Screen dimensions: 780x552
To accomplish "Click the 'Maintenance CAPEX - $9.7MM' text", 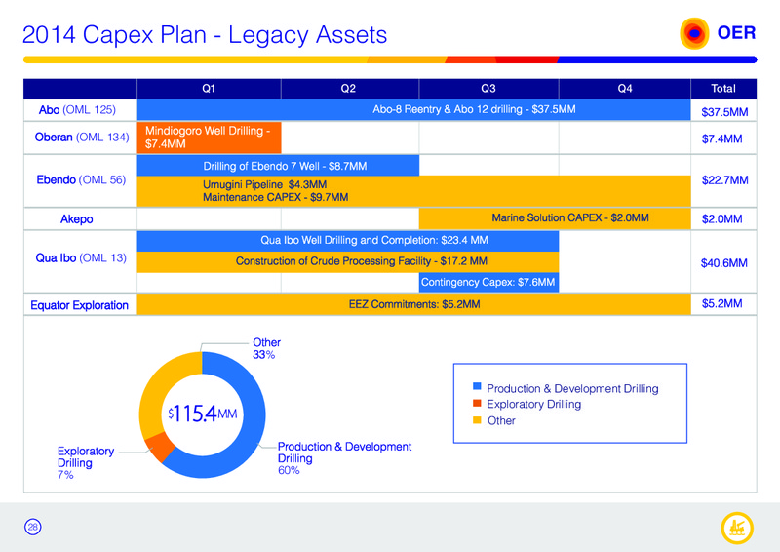I will point(275,197).
